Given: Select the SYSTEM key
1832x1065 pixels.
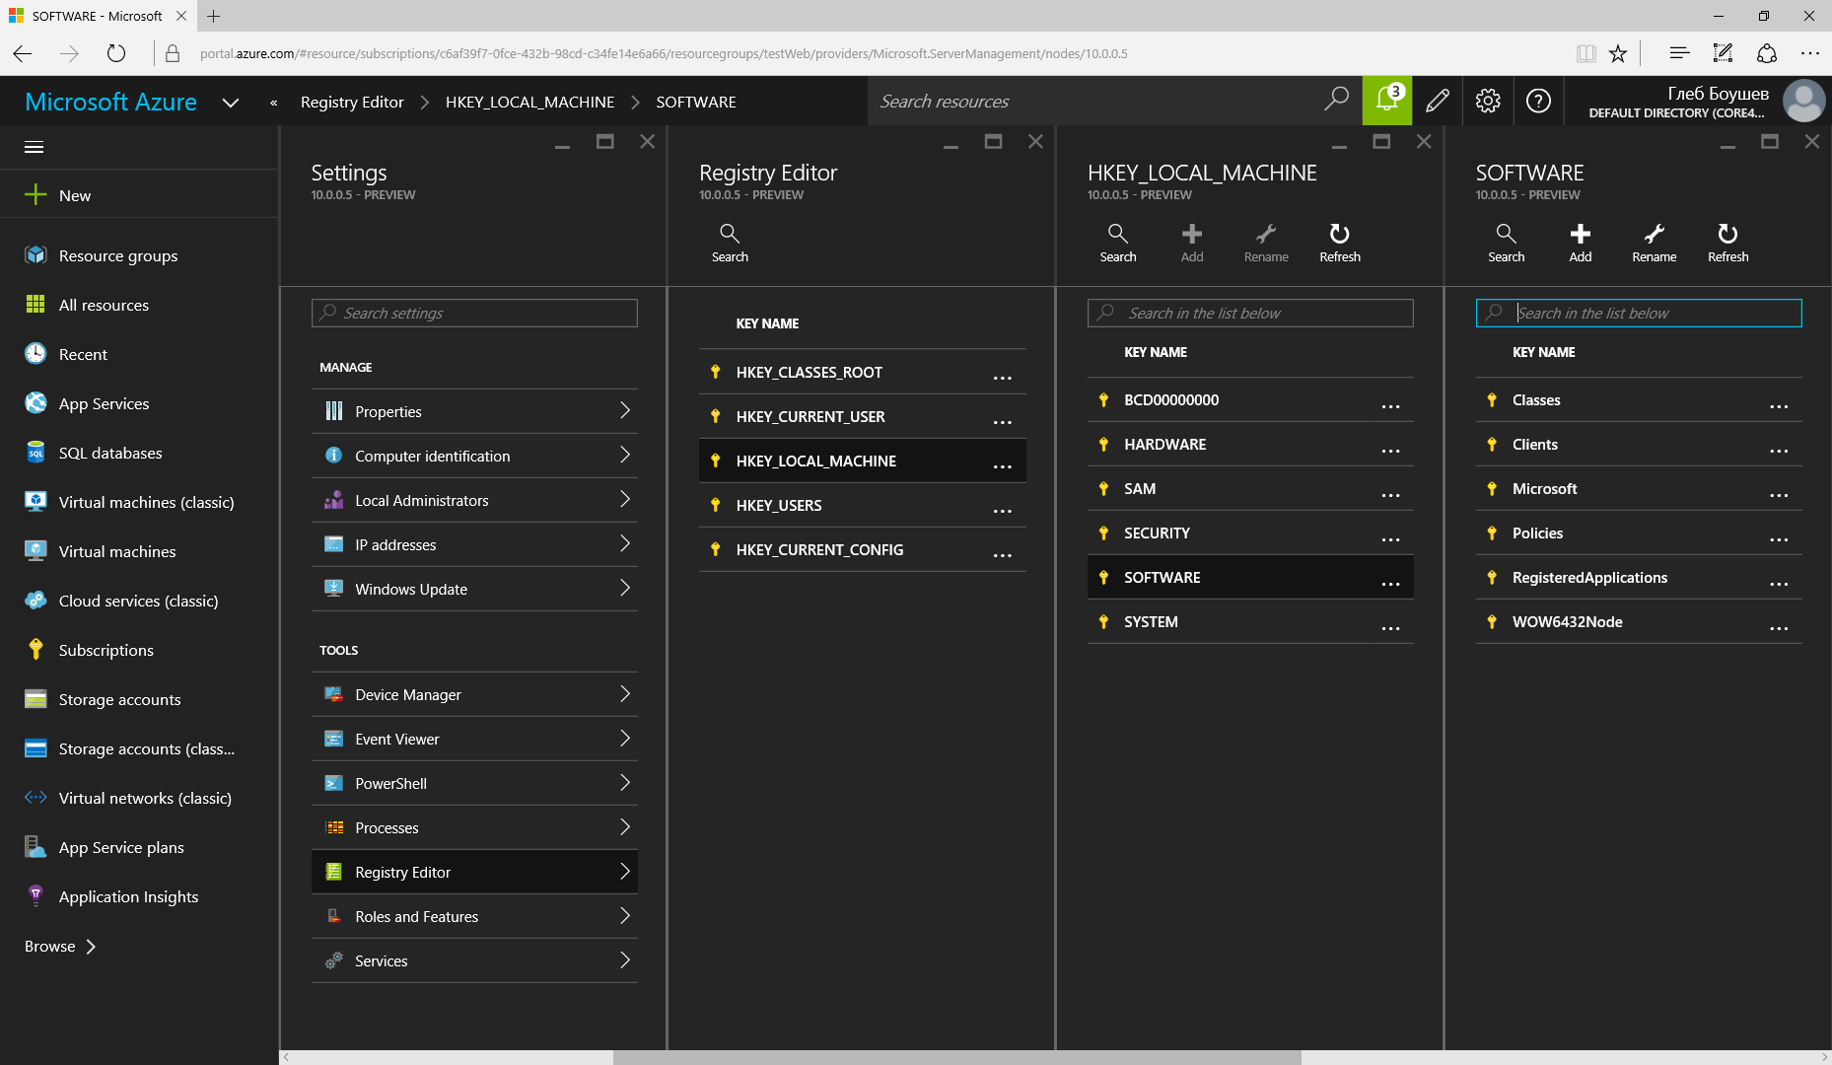Looking at the screenshot, I should 1250,621.
